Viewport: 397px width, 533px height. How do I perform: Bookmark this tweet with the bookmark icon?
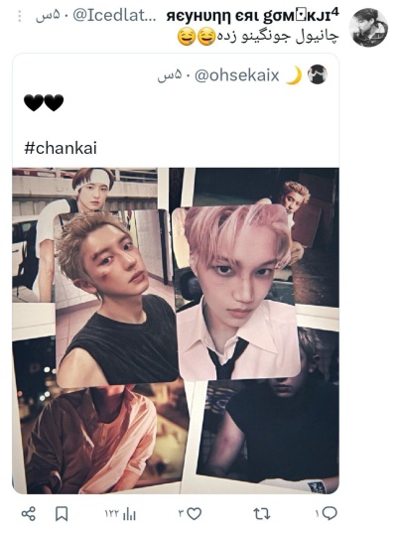pyautogui.click(x=62, y=514)
